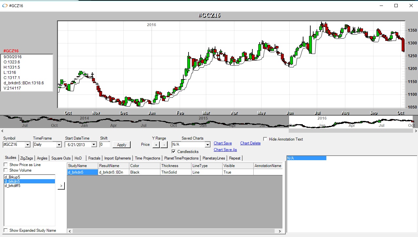Switch to the ZigZags tab
Image resolution: width=418 pixels, height=237 pixels.
pyautogui.click(x=27, y=158)
